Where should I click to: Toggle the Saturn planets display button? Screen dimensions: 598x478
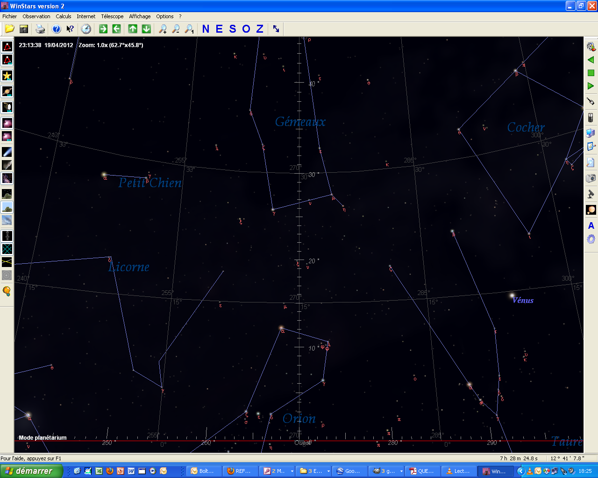coord(7,91)
